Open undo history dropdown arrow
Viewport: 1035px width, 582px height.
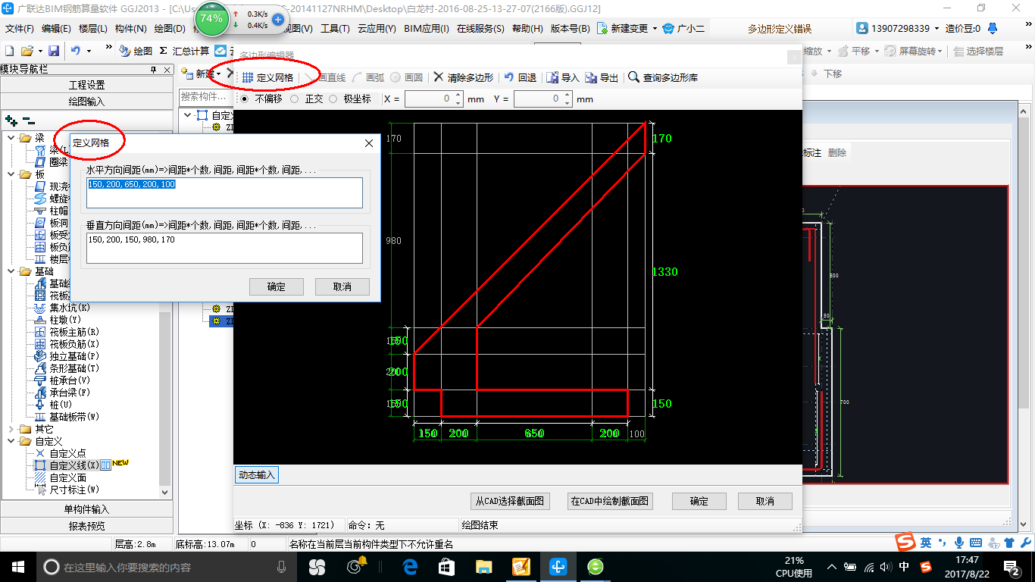click(x=89, y=51)
